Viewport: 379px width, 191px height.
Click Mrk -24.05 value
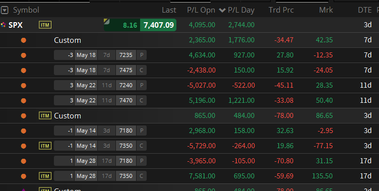pos(323,71)
